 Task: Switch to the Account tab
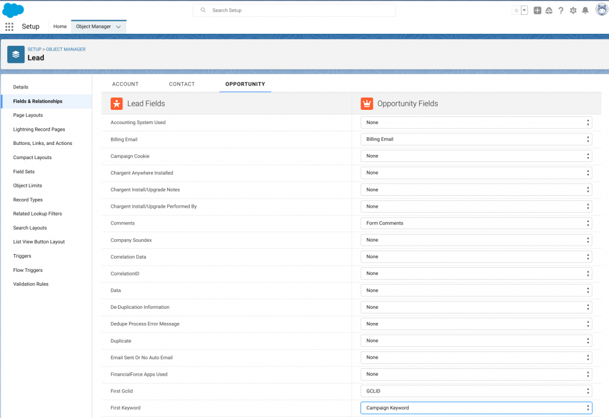click(x=125, y=84)
